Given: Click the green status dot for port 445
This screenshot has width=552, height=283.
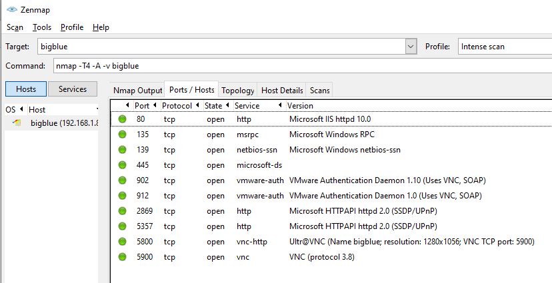Looking at the screenshot, I should (x=122, y=165).
